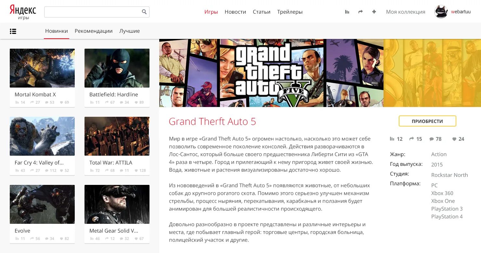Click the GTA 5 likes heart icon
This screenshot has width=481, height=253.
(454, 139)
